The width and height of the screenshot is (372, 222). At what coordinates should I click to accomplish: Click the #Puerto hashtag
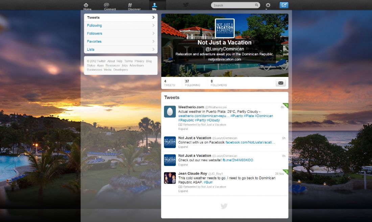click(236, 116)
